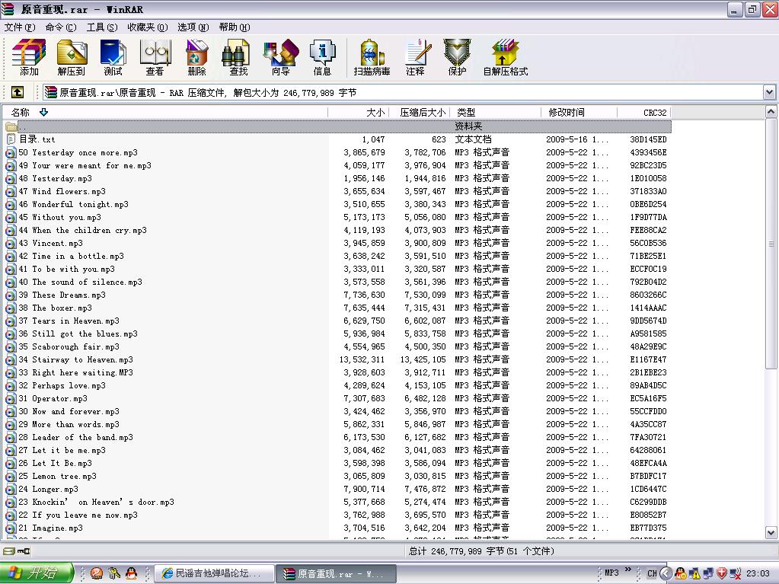Viewport: 779px width, 584px height.
Task: Click the 开始 Start button
Action: click(37, 573)
